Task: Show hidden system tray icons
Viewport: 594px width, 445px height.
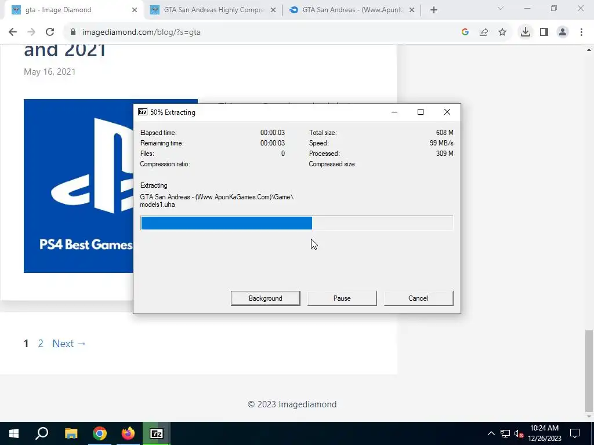Action: (491, 433)
